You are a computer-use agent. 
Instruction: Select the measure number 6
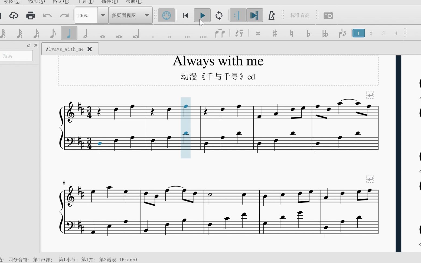[x=64, y=183]
